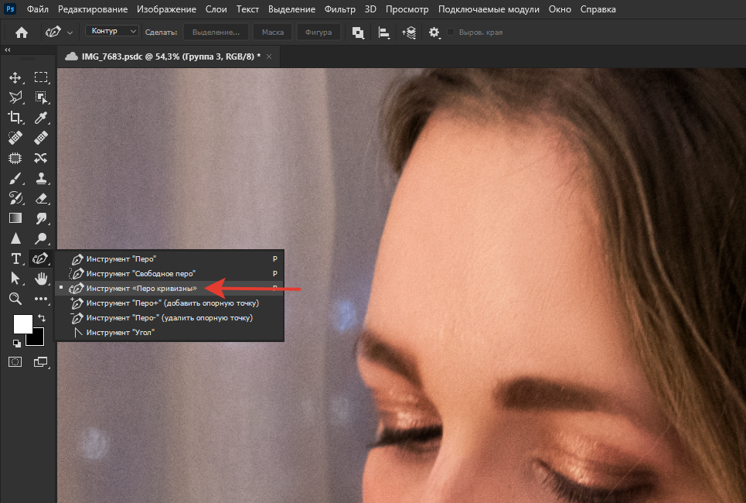Image resolution: width=746 pixels, height=503 pixels.
Task: Open the 'Фильтр' menu
Action: click(x=339, y=9)
